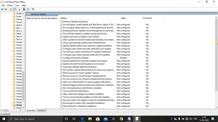Click the Forward arrow toolbar icon
The image size is (218, 122).
(x=6, y=9)
